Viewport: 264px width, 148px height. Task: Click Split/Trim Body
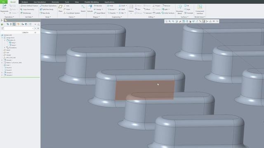pyautogui.click(x=47, y=9)
